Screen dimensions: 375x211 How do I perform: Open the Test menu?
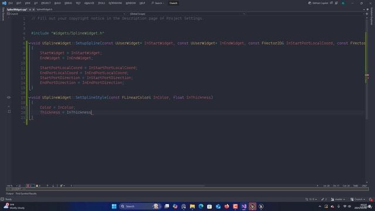(x=78, y=3)
